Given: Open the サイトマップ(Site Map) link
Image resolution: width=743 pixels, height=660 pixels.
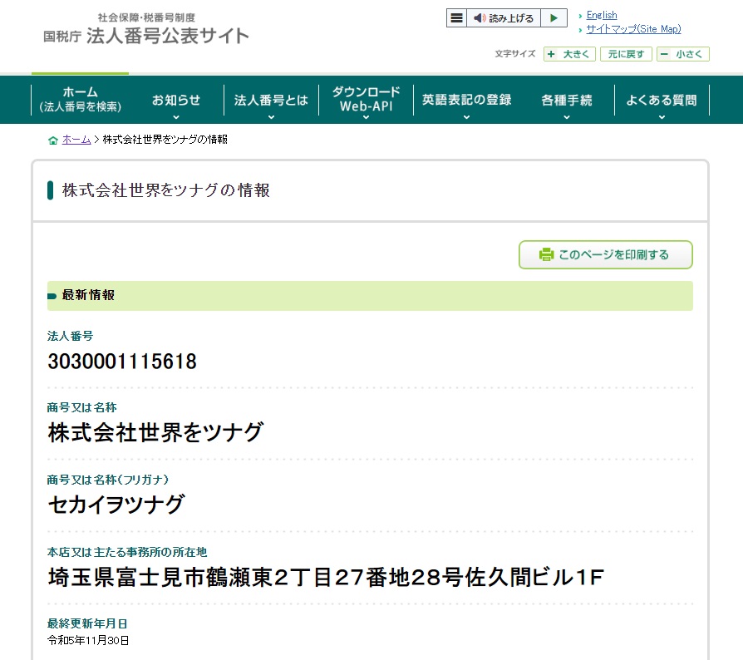Looking at the screenshot, I should tap(633, 29).
